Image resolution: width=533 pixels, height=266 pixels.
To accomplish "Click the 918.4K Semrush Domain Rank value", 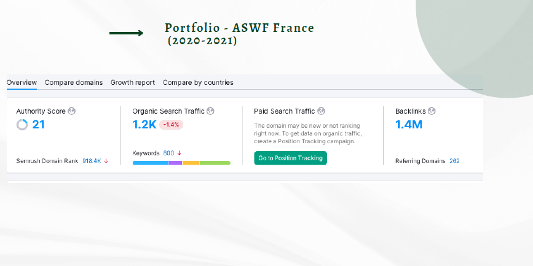I will click(x=91, y=161).
